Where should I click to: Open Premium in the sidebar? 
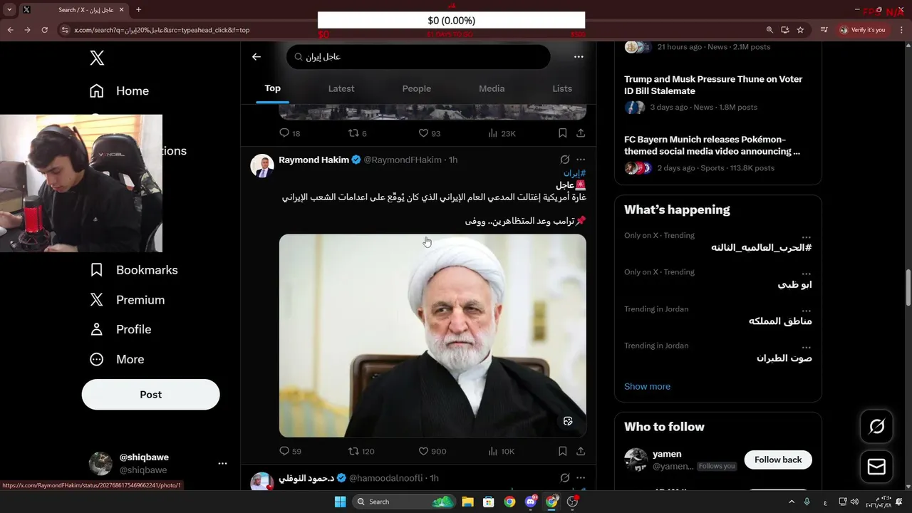(x=127, y=300)
